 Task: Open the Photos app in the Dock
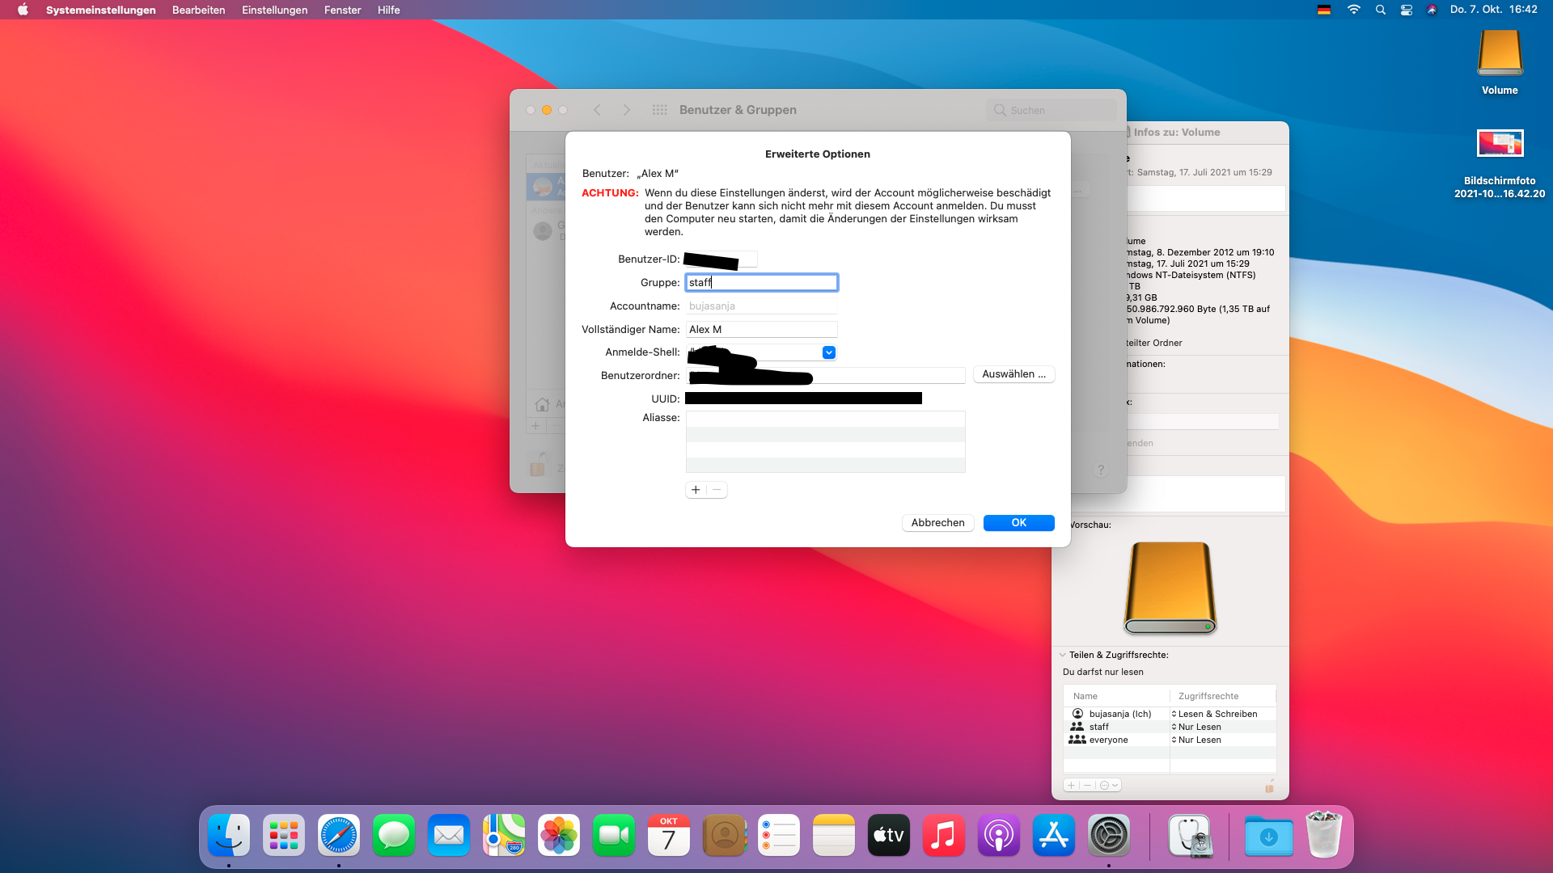click(x=559, y=835)
